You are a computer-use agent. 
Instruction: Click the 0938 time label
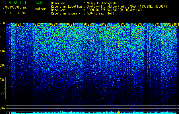(139, 25)
